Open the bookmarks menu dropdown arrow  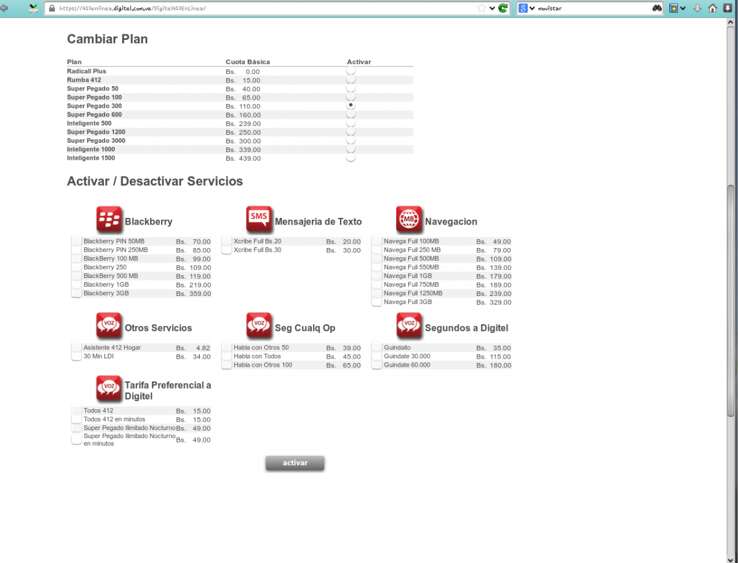click(x=683, y=8)
